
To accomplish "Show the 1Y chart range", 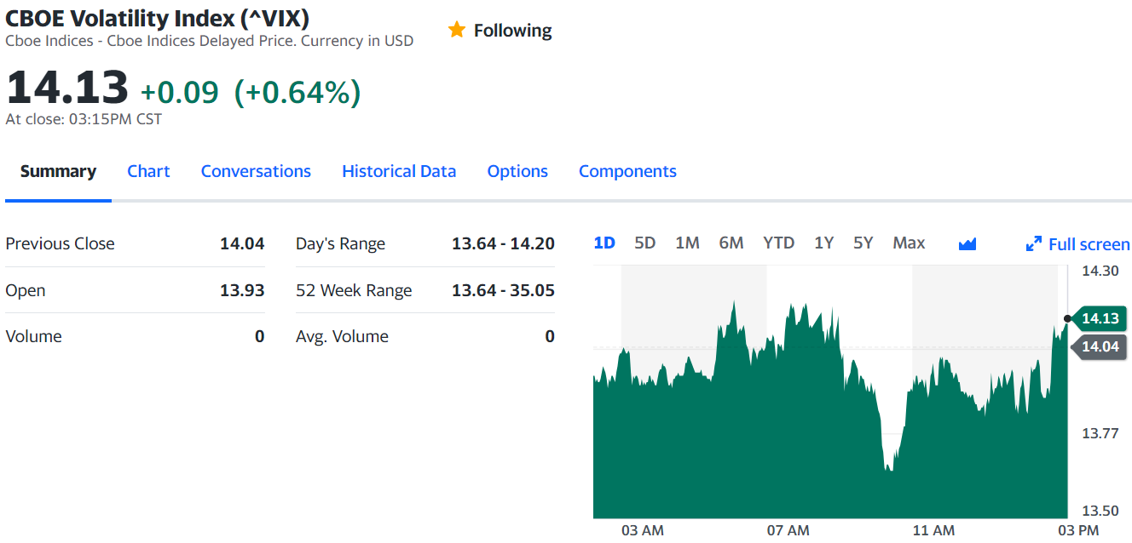I will (x=823, y=243).
